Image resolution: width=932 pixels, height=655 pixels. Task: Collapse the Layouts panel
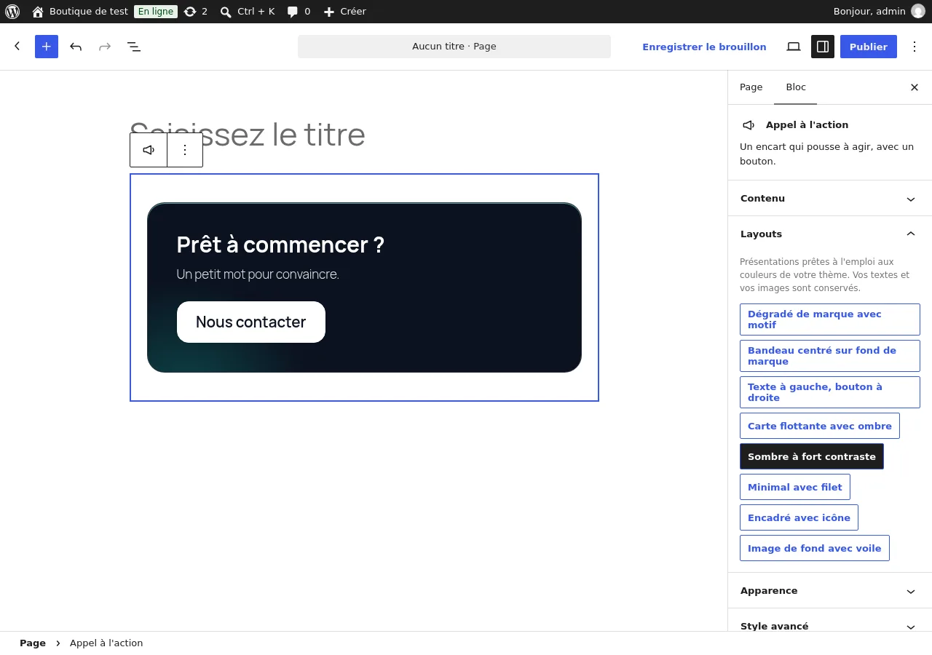(830, 234)
